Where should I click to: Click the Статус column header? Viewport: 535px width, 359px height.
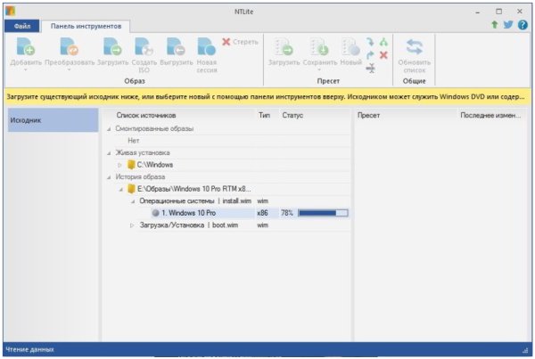tap(292, 115)
